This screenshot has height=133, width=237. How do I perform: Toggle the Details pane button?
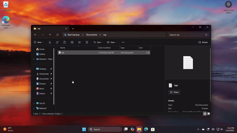(x=203, y=42)
